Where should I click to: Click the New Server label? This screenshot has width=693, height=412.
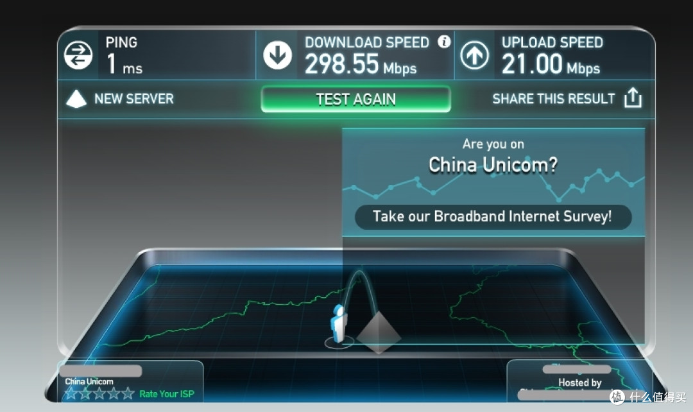click(134, 99)
